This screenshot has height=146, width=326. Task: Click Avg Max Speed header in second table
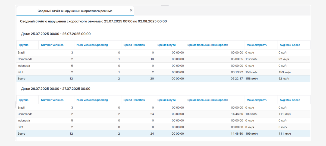(x=290, y=100)
